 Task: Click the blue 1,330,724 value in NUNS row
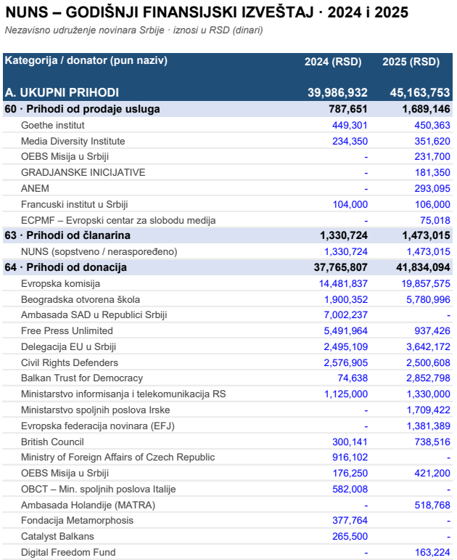(x=346, y=252)
